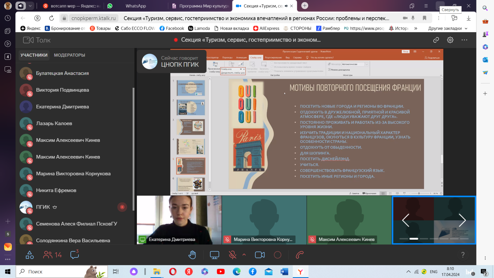This screenshot has width=494, height=278.
Task: Open YouTube from taskbar
Action: click(x=221, y=272)
